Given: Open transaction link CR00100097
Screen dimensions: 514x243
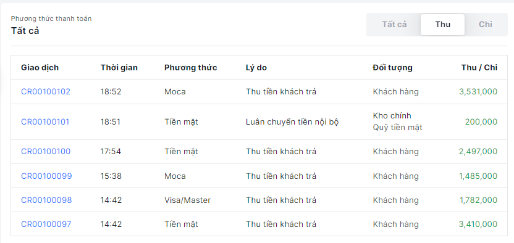Looking at the screenshot, I should click(46, 224).
